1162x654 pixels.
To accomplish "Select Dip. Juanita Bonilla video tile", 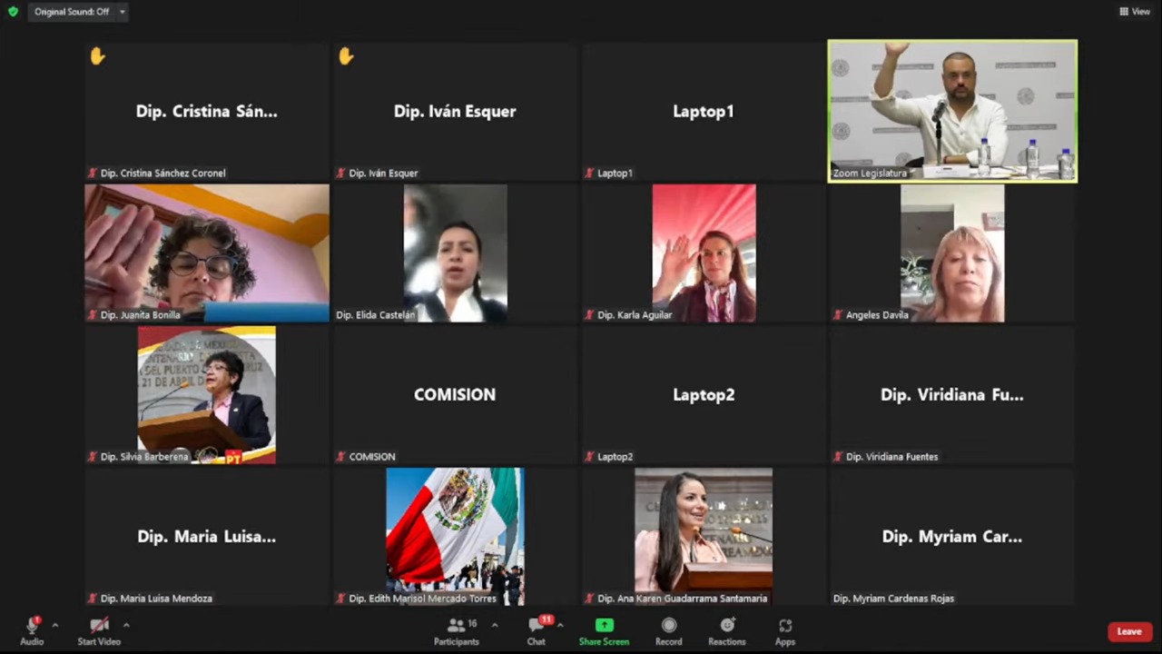I will pos(207,253).
